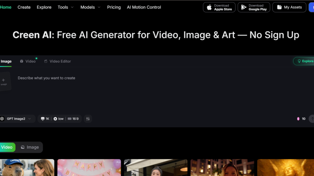Viewport: 314px width, 176px height.
Task: Open My Assets
Action: pos(289,7)
